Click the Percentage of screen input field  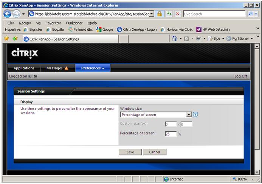coord(171,134)
